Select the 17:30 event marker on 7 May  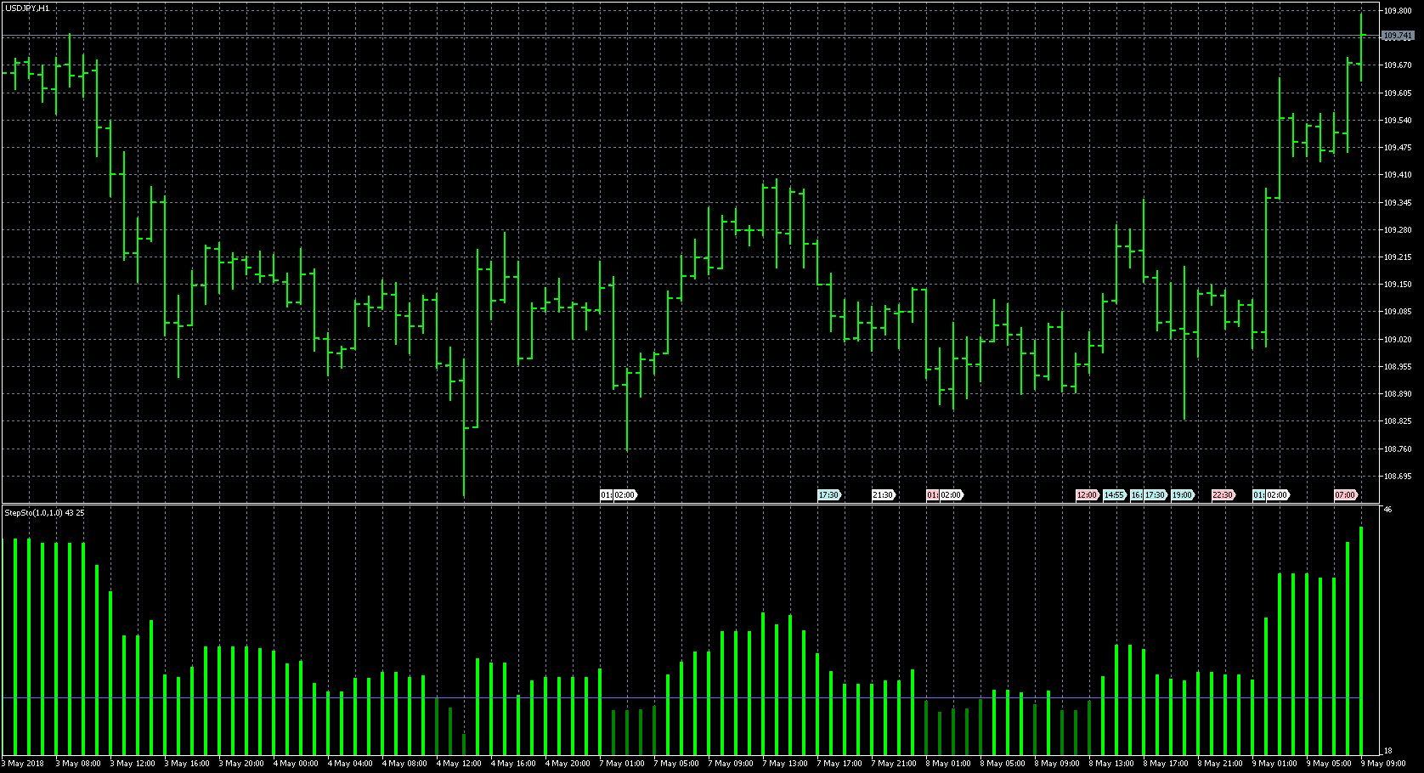point(829,495)
